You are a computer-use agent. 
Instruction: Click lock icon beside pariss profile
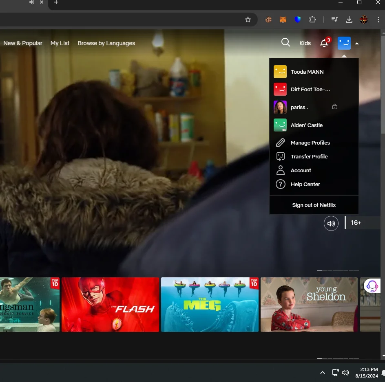pyautogui.click(x=335, y=107)
